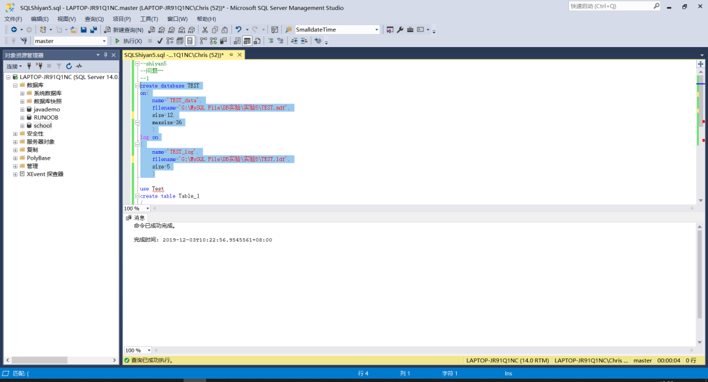Save the file with the floppy icon
Image resolution: width=708 pixels, height=382 pixels.
pyautogui.click(x=83, y=29)
